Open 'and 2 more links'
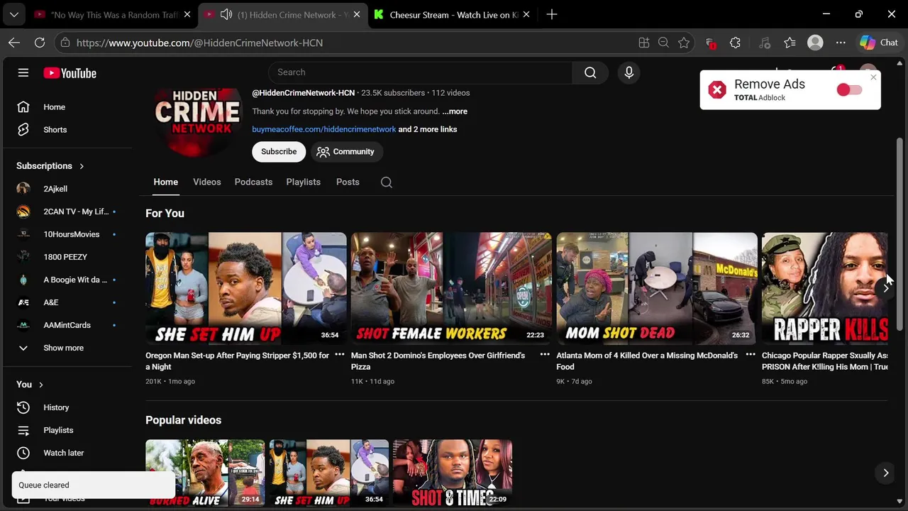This screenshot has width=908, height=511. [428, 129]
